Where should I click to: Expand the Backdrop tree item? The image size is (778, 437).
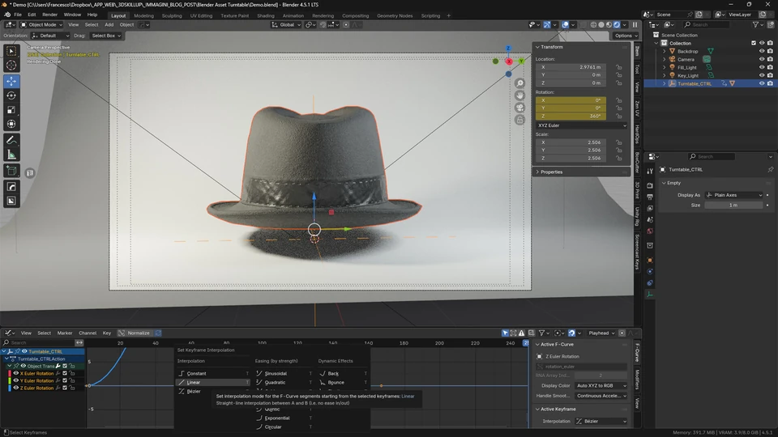[x=665, y=51]
